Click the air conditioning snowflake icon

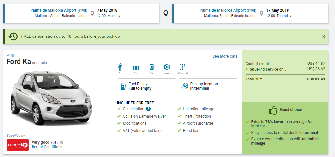click(x=167, y=67)
